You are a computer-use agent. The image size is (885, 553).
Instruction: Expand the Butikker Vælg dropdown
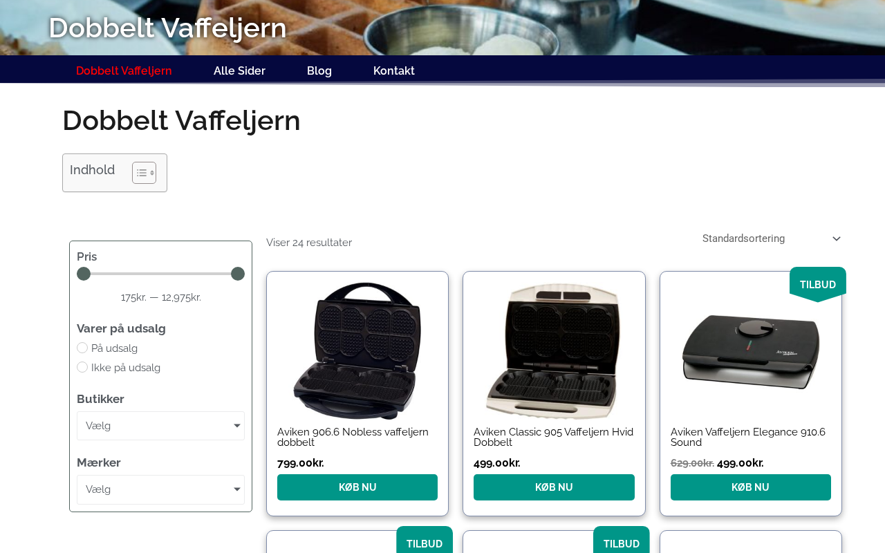click(x=160, y=426)
